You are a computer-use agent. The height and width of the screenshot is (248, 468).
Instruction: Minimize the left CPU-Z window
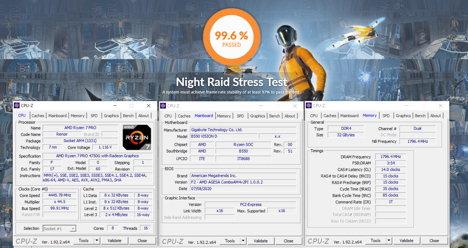click(x=115, y=106)
